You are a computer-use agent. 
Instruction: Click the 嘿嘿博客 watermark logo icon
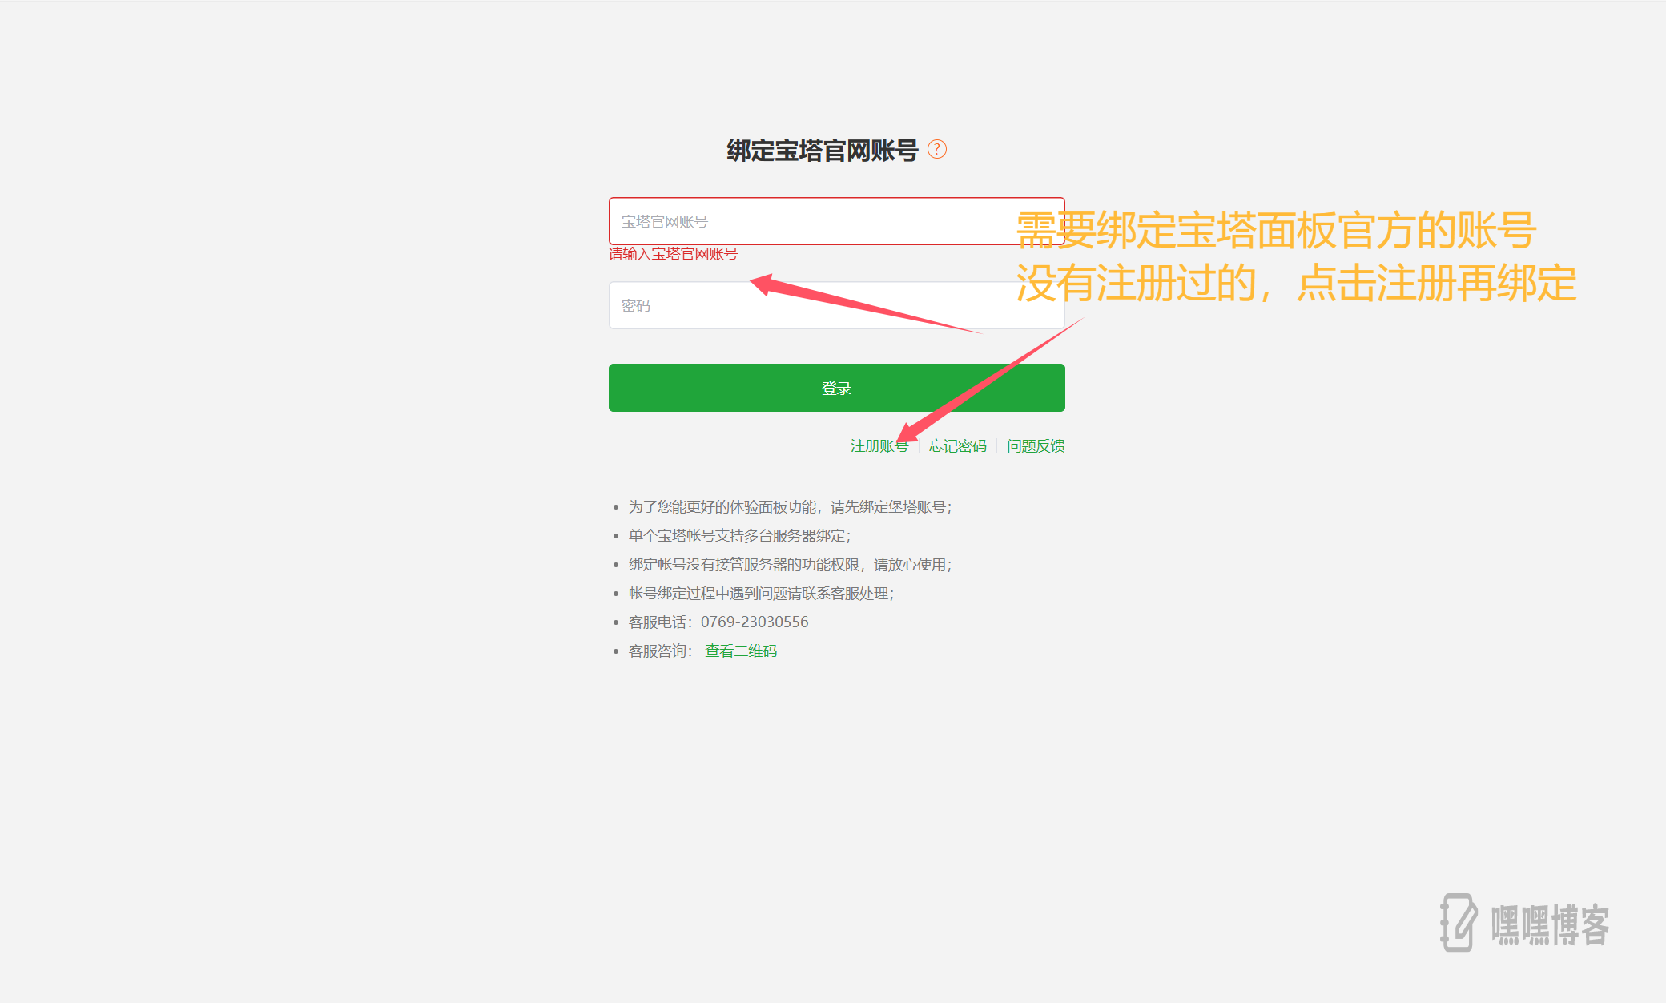coord(1458,923)
